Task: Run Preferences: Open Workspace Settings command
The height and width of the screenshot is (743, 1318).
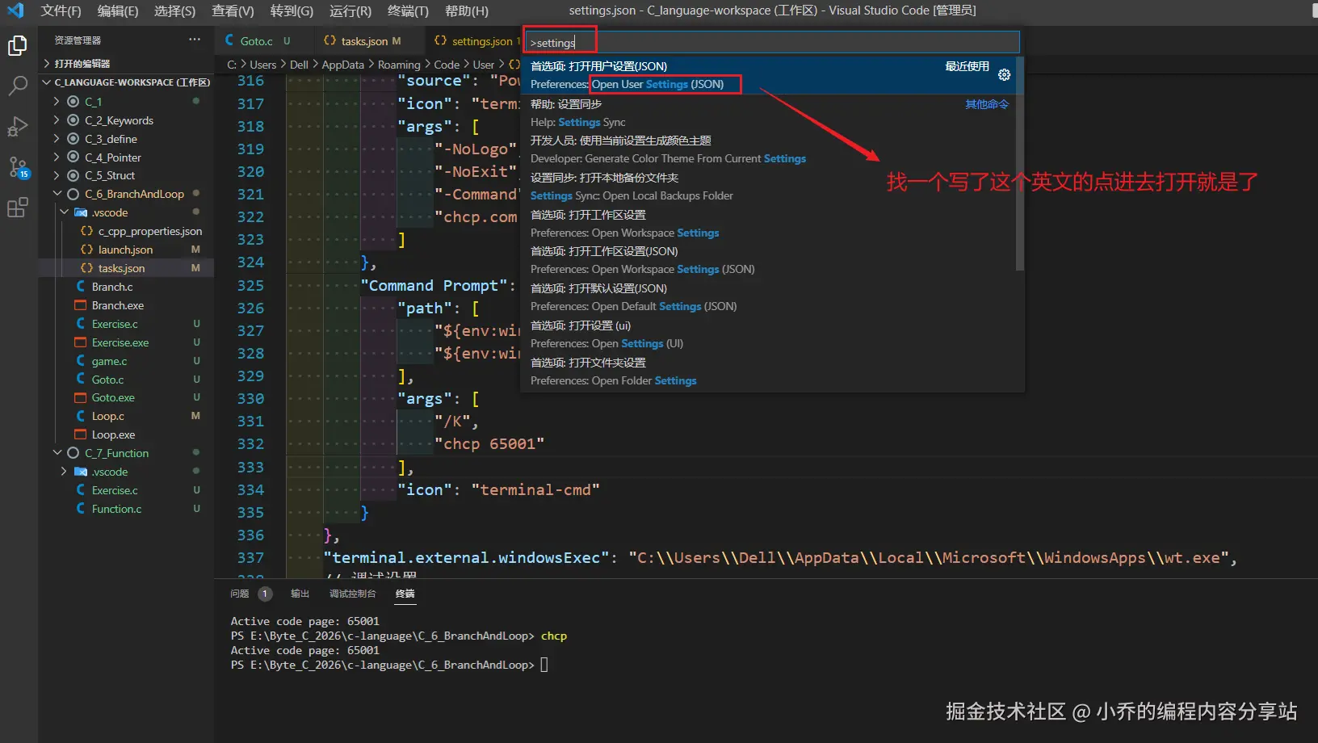Action: click(x=768, y=224)
